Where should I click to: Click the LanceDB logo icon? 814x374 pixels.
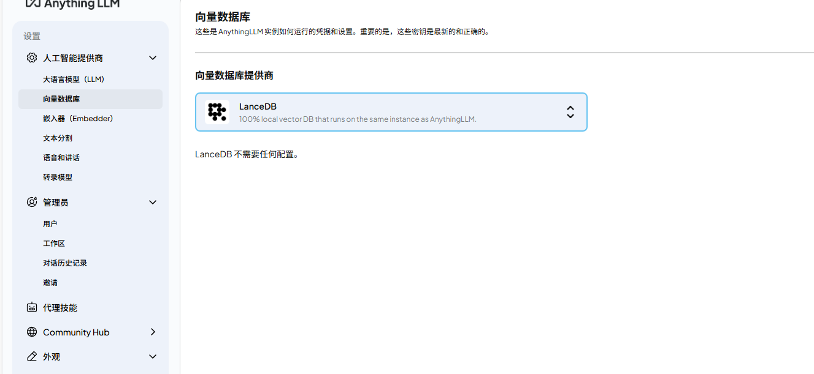(x=217, y=112)
